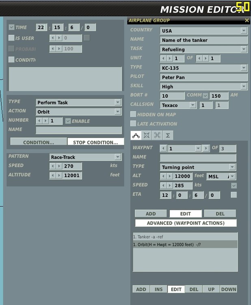Enable the CONDITION checkbox
The height and width of the screenshot is (305, 251).
tap(11, 59)
